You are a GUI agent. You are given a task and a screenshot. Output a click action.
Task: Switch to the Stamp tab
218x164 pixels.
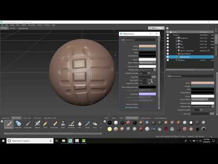pyautogui.click(x=106, y=118)
